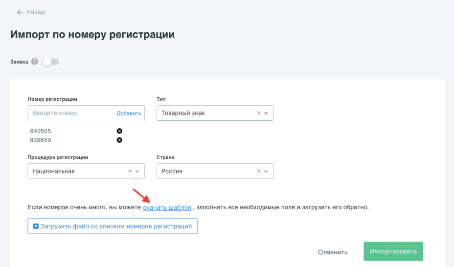Remove registration number 839659
The width and height of the screenshot is (454, 267).
click(x=119, y=140)
